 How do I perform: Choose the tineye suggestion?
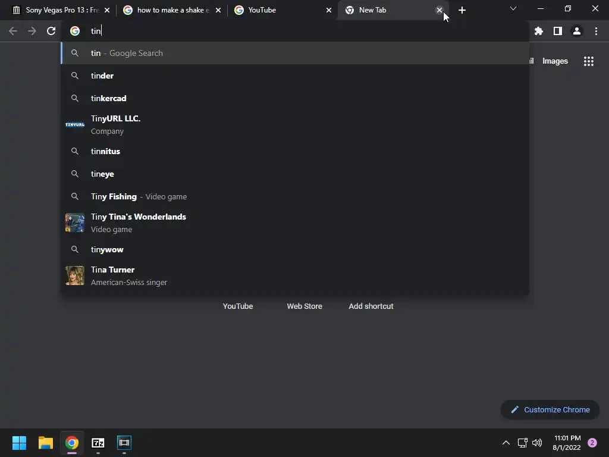tap(295, 174)
